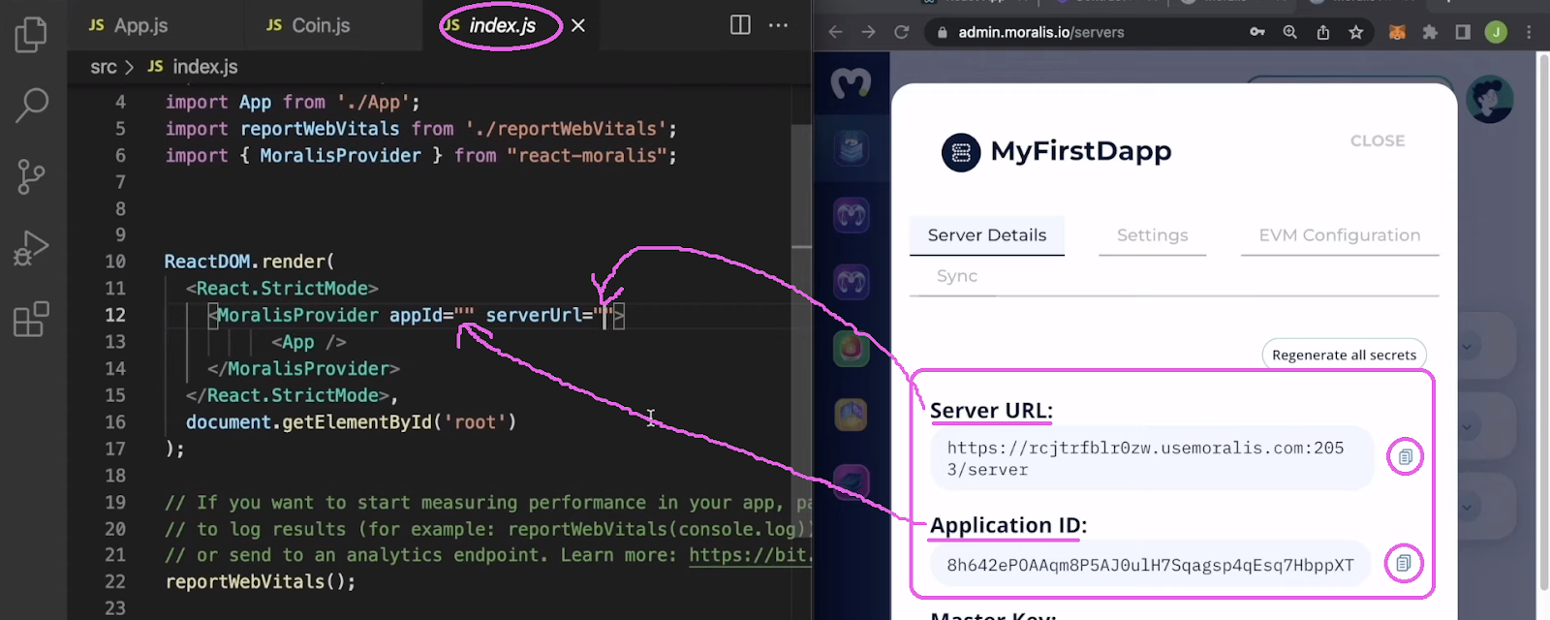The image size is (1550, 620).
Task: Open the saved passwords key icon
Action: coord(1257,32)
